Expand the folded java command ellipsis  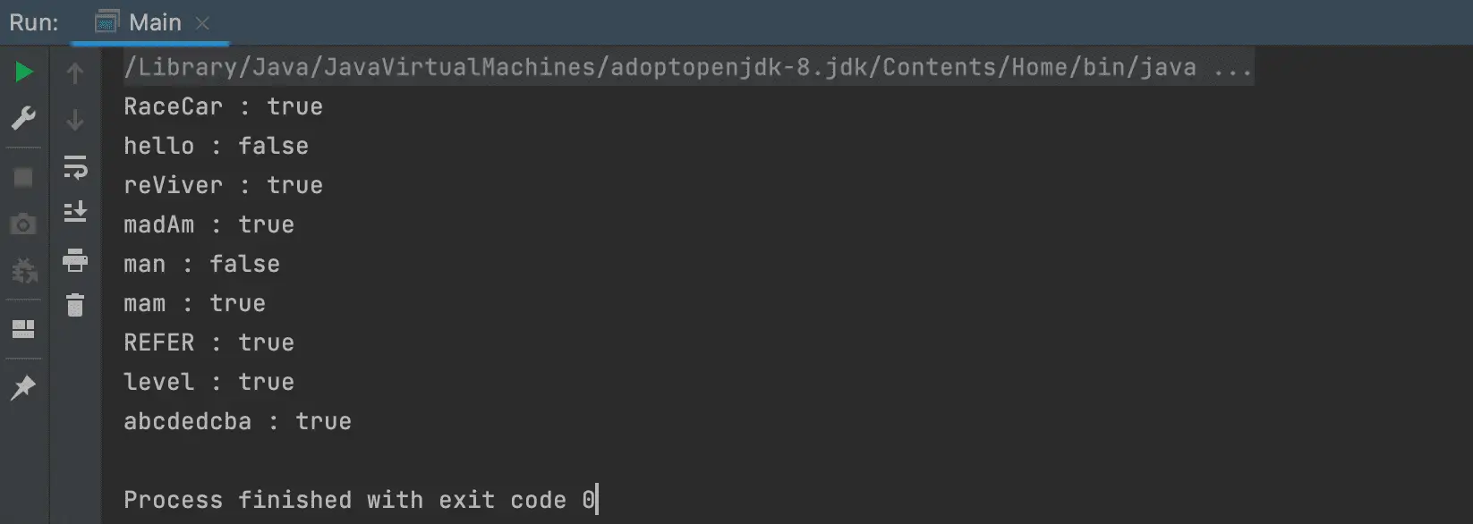[x=1232, y=68]
